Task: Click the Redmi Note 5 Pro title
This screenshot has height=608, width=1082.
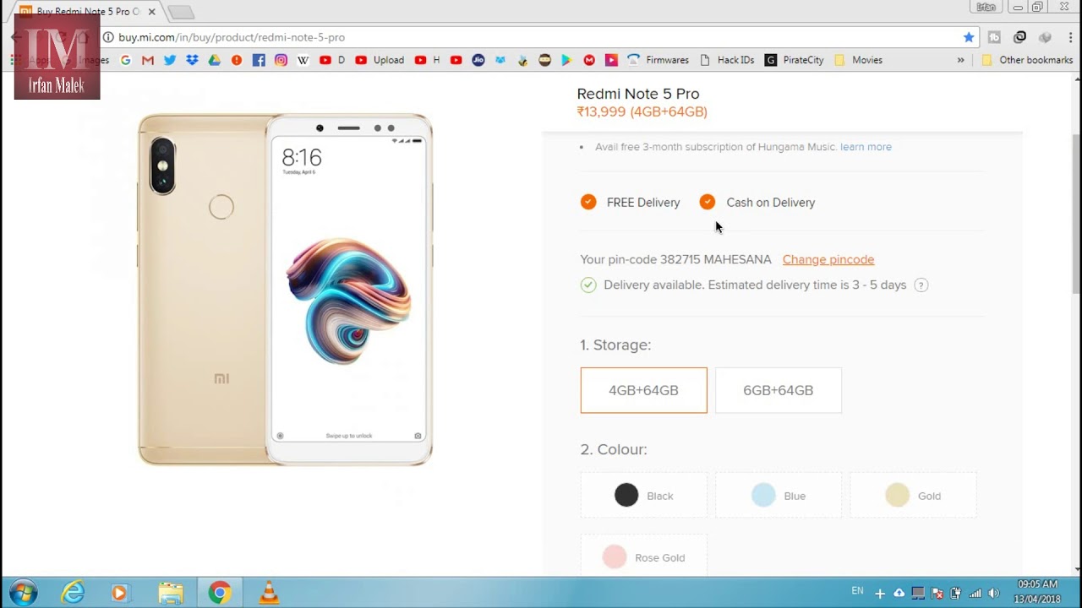Action: [x=638, y=94]
